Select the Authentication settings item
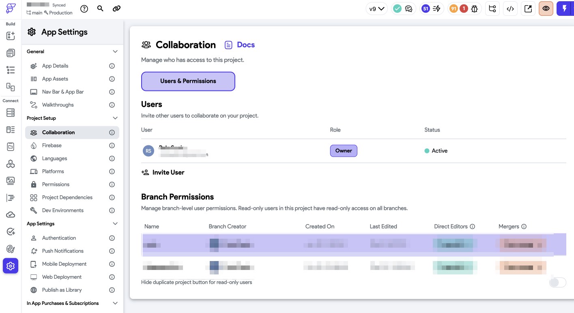The width and height of the screenshot is (574, 313). [x=59, y=238]
